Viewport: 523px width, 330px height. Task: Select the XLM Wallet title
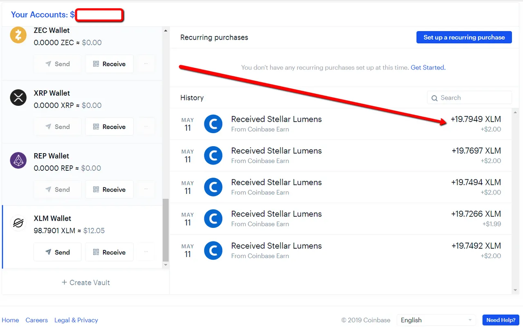tap(52, 219)
